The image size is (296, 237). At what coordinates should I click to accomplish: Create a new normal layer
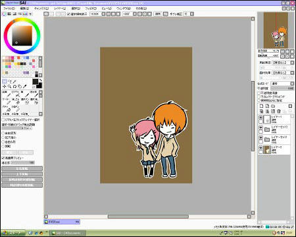(261, 106)
